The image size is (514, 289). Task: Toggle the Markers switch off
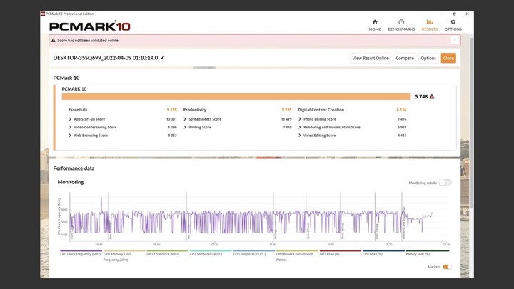pos(447,267)
